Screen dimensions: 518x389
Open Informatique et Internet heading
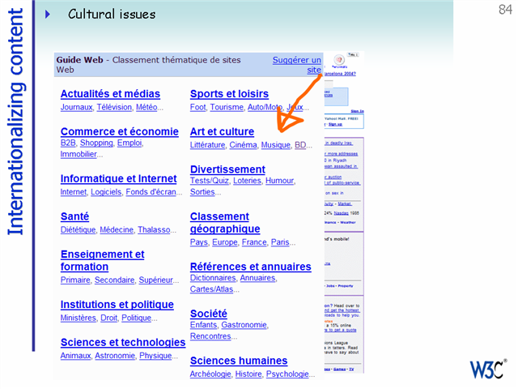pos(118,179)
